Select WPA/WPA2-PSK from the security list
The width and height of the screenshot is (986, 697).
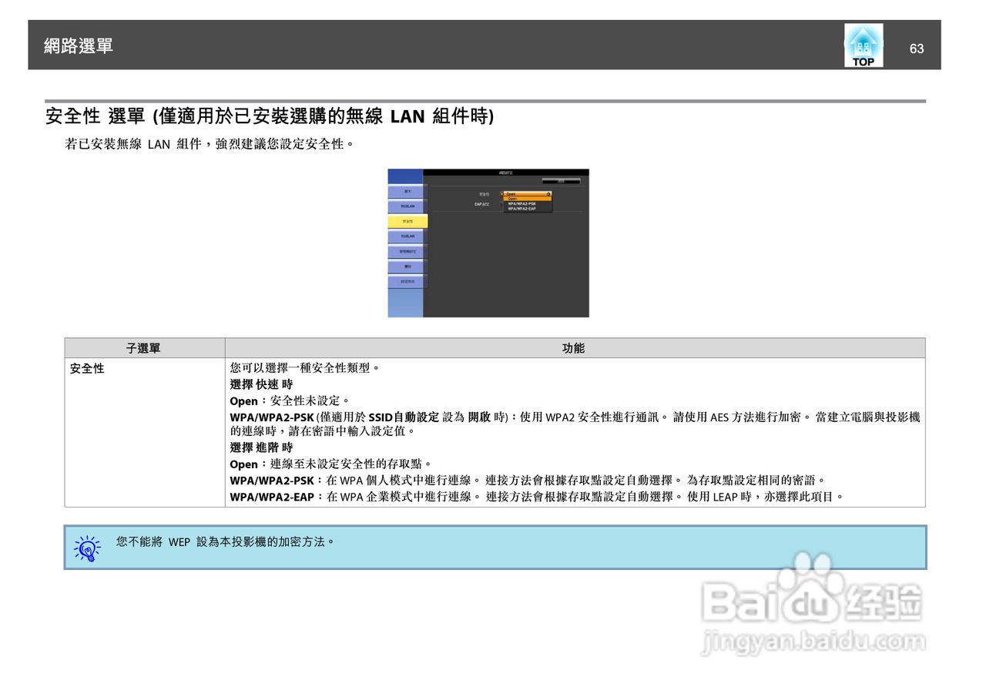(522, 205)
